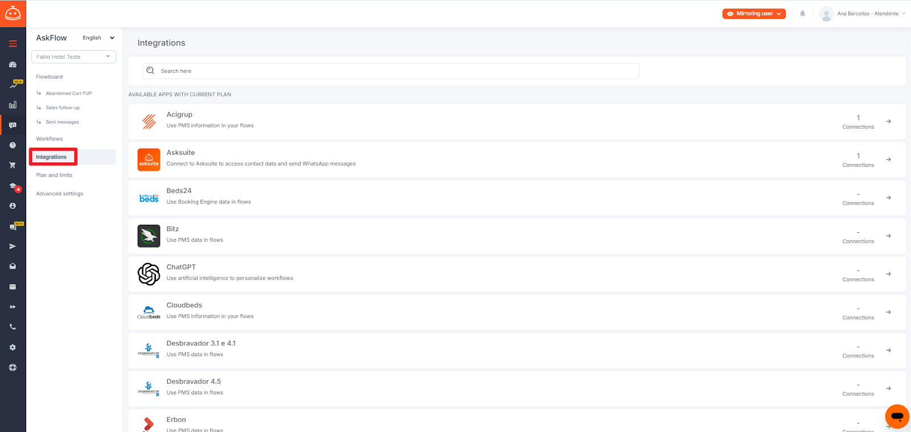The height and width of the screenshot is (432, 911).
Task: Open Bitz row arrow
Action: 888,236
